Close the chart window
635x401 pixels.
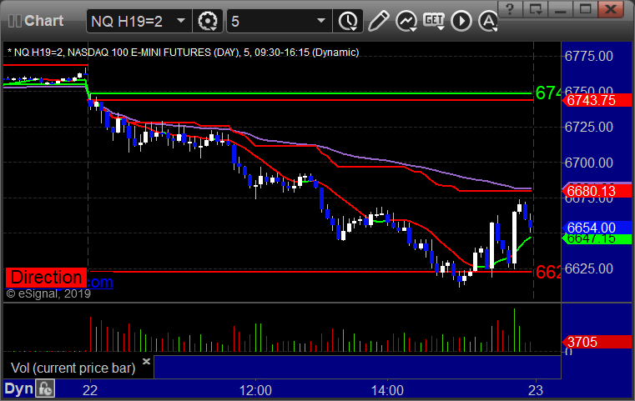click(611, 9)
